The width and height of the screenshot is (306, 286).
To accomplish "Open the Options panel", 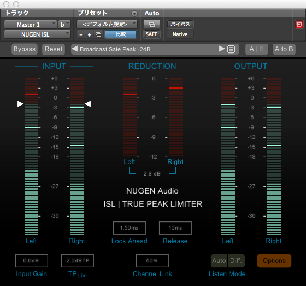I will [274, 261].
